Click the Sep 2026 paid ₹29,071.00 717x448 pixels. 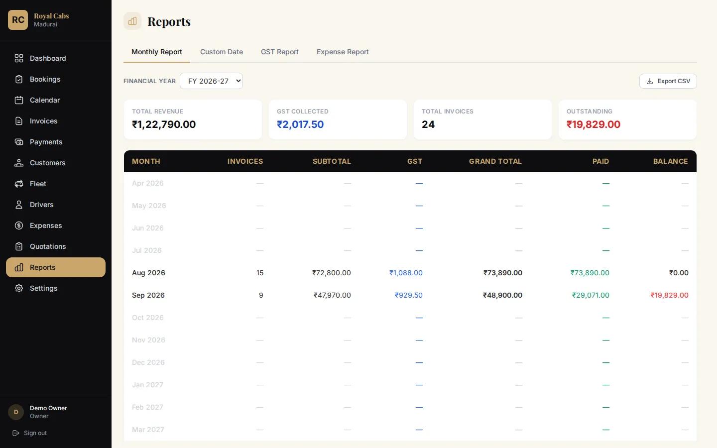[x=591, y=295]
